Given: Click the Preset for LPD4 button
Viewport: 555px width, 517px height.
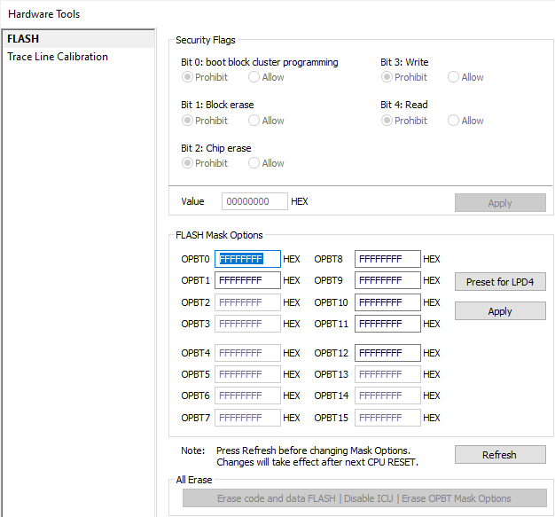Looking at the screenshot, I should tap(500, 282).
